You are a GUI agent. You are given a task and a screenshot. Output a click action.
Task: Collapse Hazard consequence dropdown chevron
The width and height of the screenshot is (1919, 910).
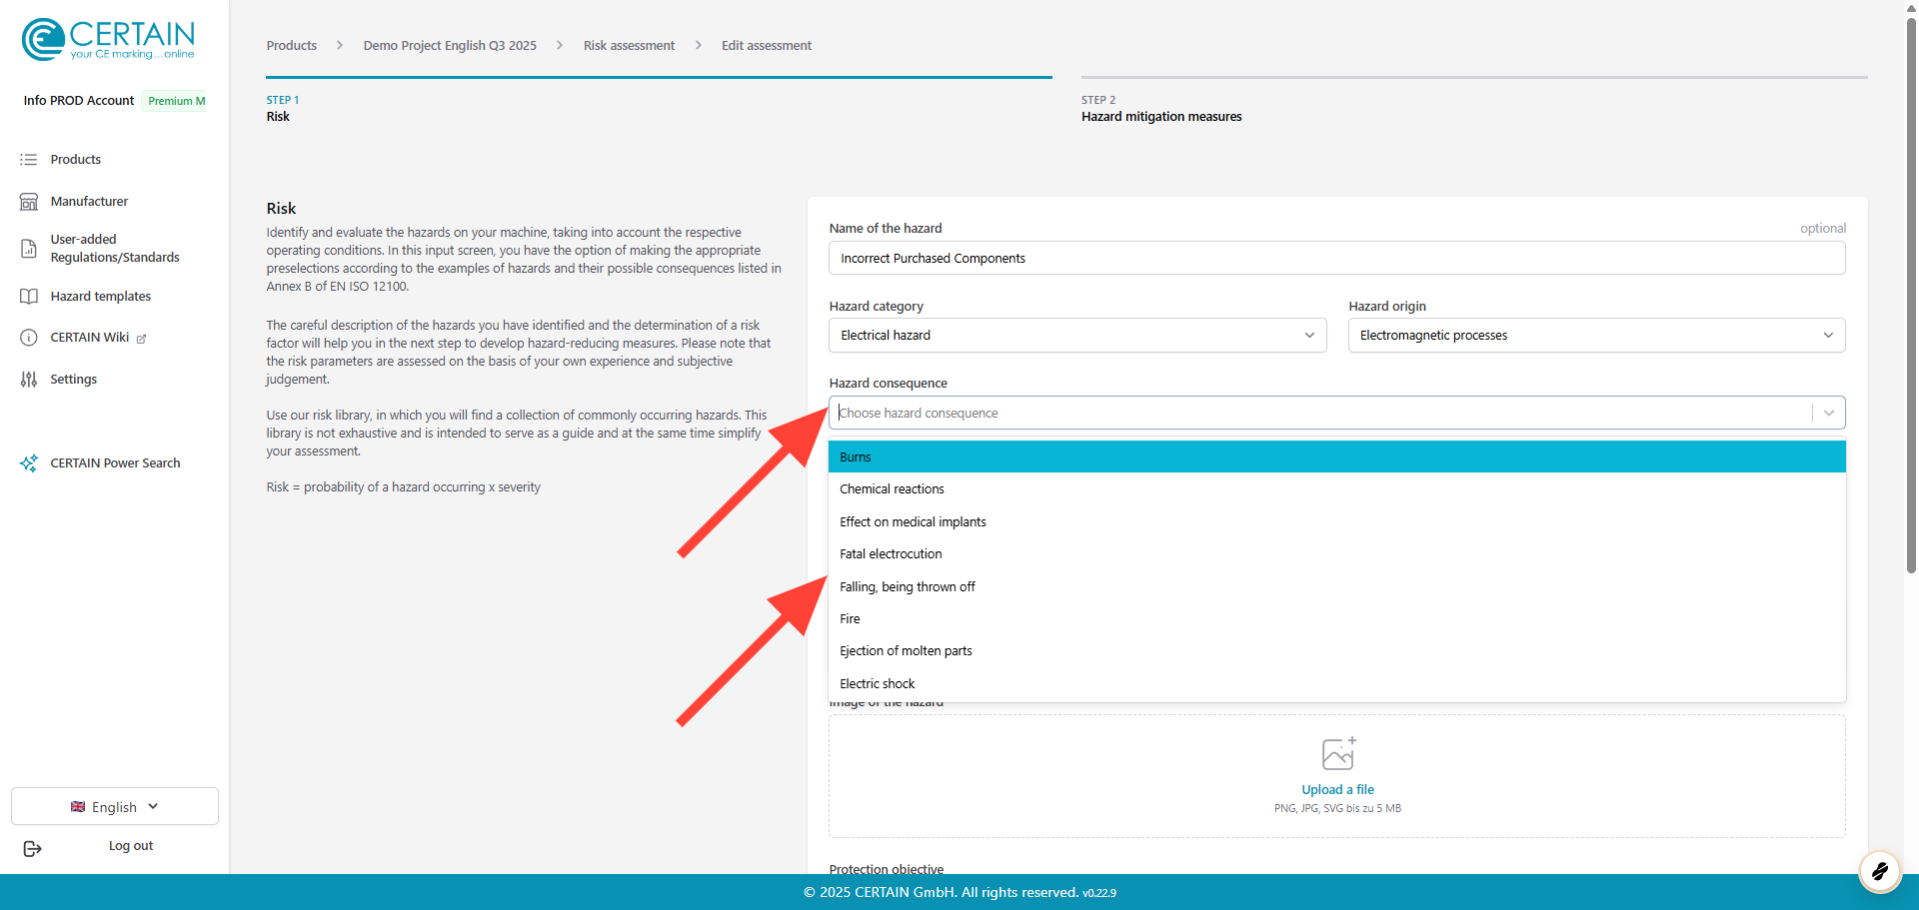click(1829, 413)
